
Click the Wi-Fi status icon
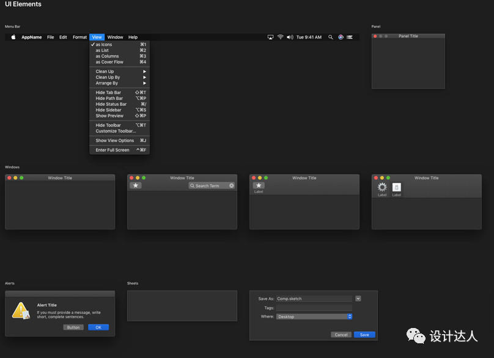(x=280, y=37)
